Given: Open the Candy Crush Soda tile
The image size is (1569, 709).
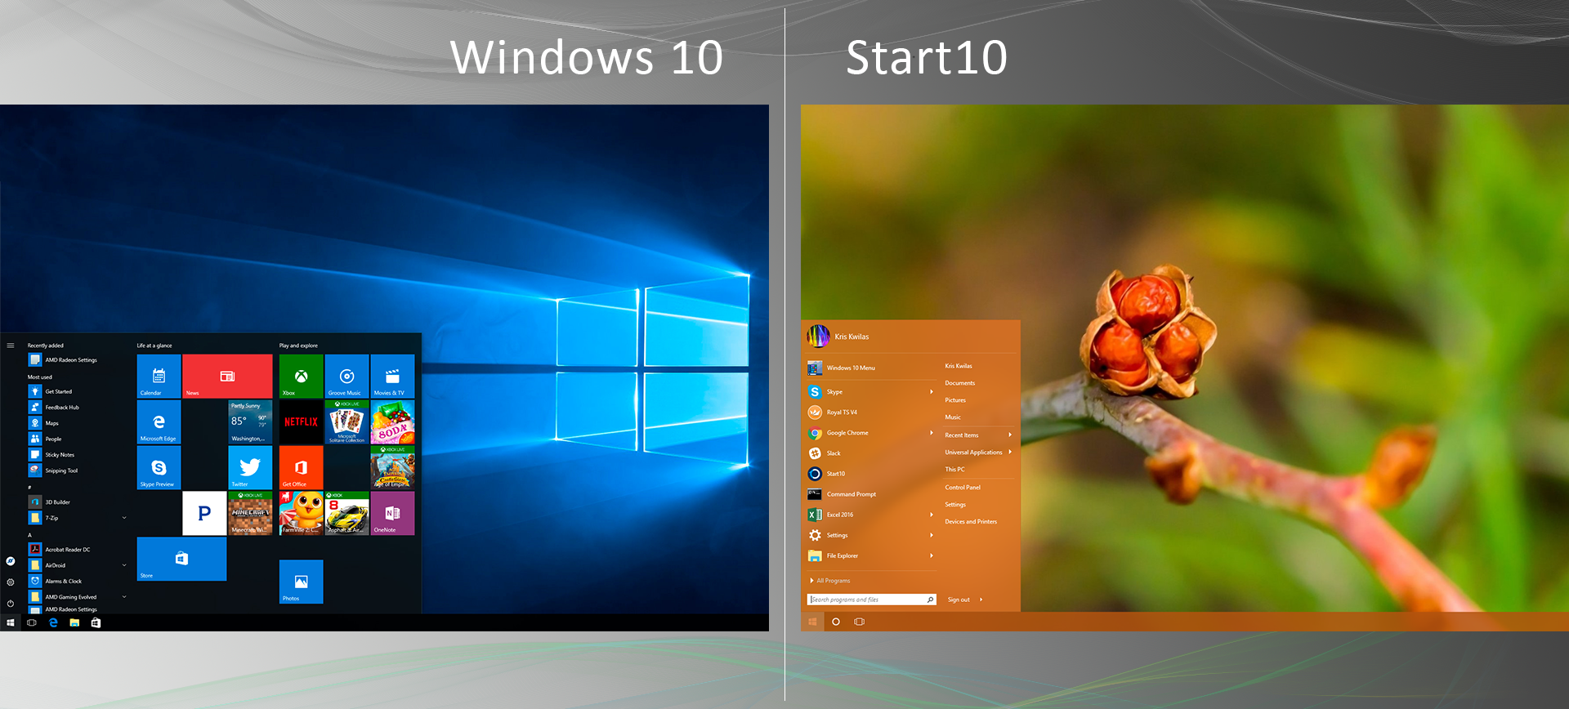Looking at the screenshot, I should [x=392, y=421].
